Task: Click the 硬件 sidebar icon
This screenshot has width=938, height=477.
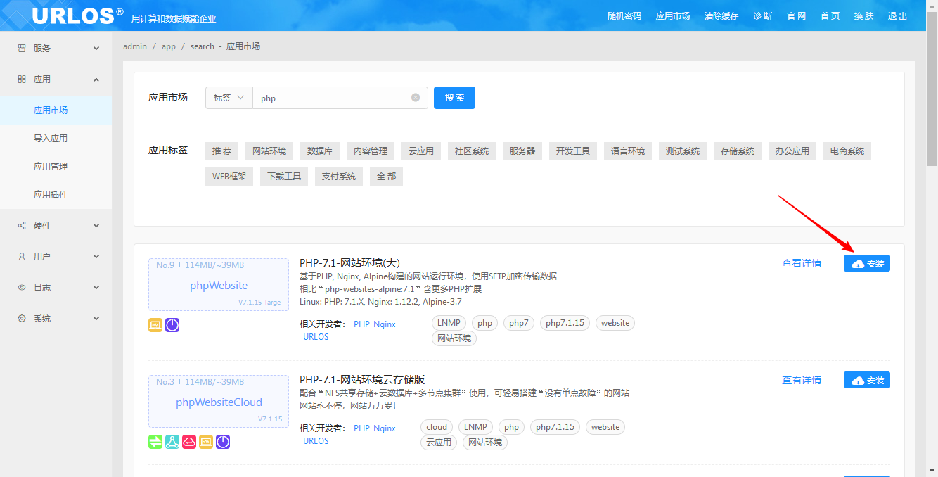Action: click(x=22, y=226)
